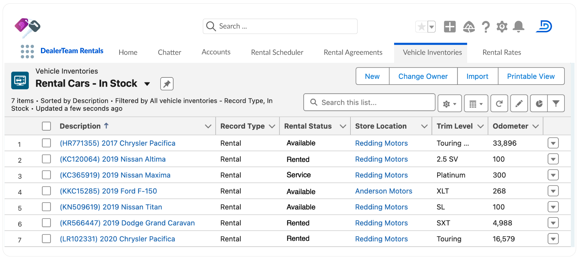
Task: Click the sort arrow next to Description
Action: click(106, 126)
